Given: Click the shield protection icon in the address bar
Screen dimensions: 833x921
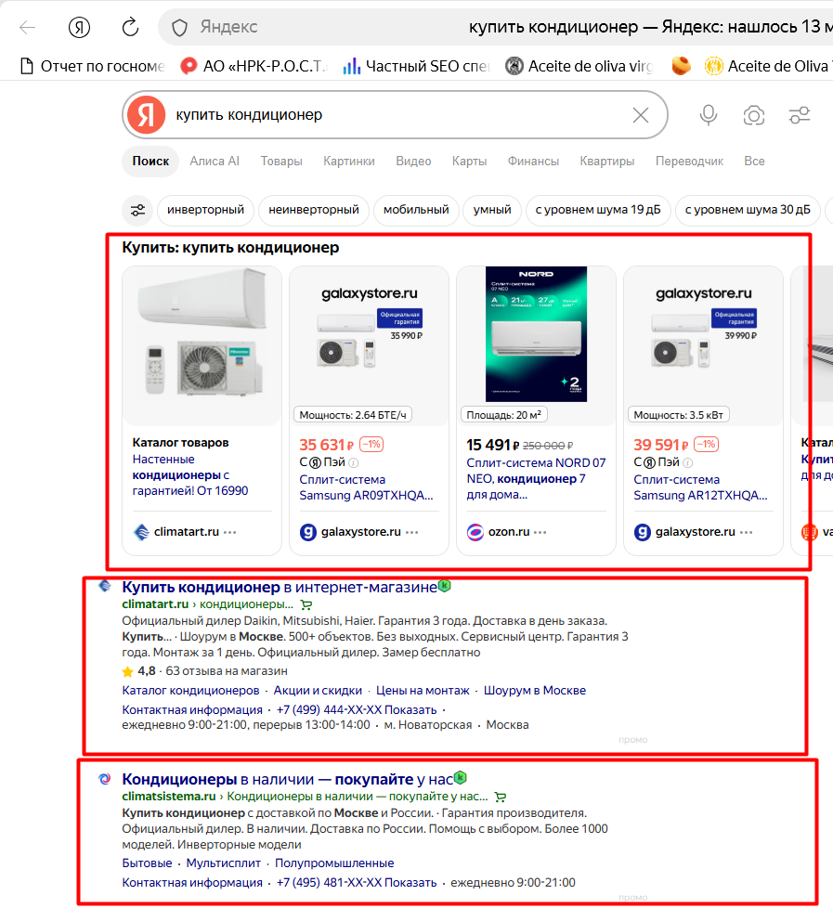Looking at the screenshot, I should click(179, 27).
